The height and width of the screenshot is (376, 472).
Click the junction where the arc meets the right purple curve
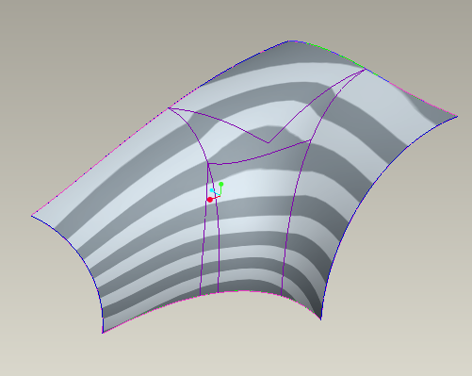coord(311,140)
